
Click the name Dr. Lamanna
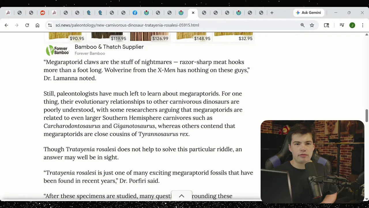pyautogui.click(x=61, y=78)
